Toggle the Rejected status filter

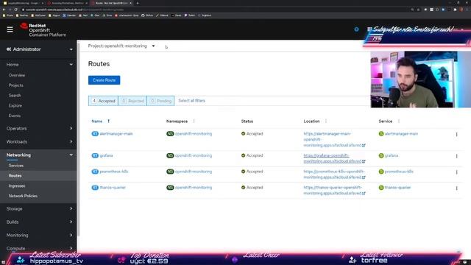tap(132, 101)
